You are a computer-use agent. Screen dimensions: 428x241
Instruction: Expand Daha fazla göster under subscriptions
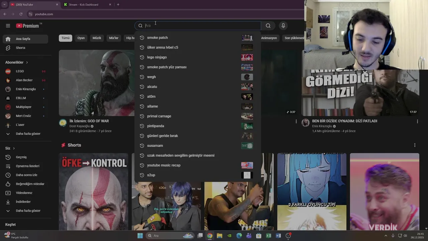pos(25,134)
